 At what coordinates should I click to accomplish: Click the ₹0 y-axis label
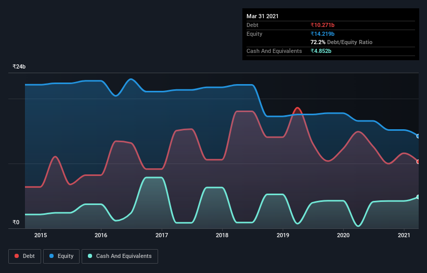16,222
